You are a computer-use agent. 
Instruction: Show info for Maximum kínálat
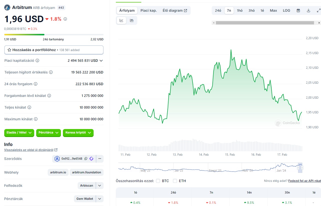coord(36,119)
